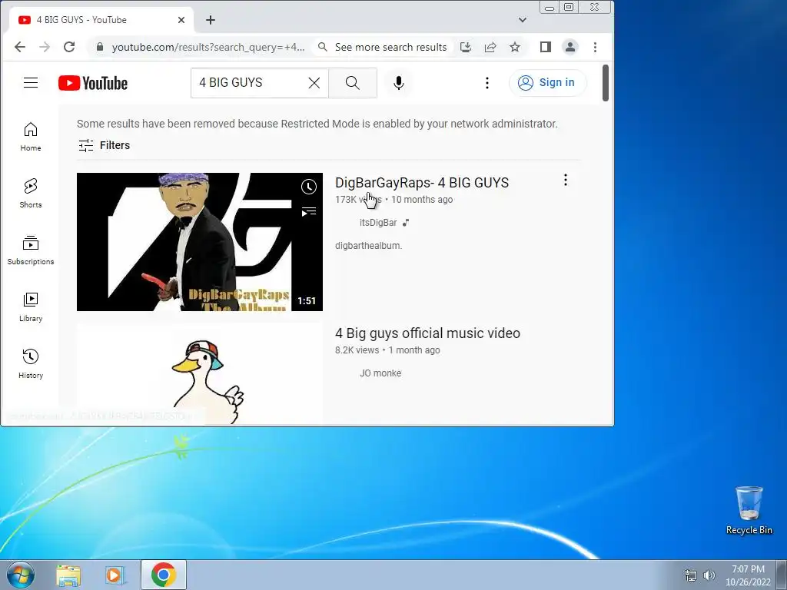Open Chrome tab search chevron

point(523,20)
